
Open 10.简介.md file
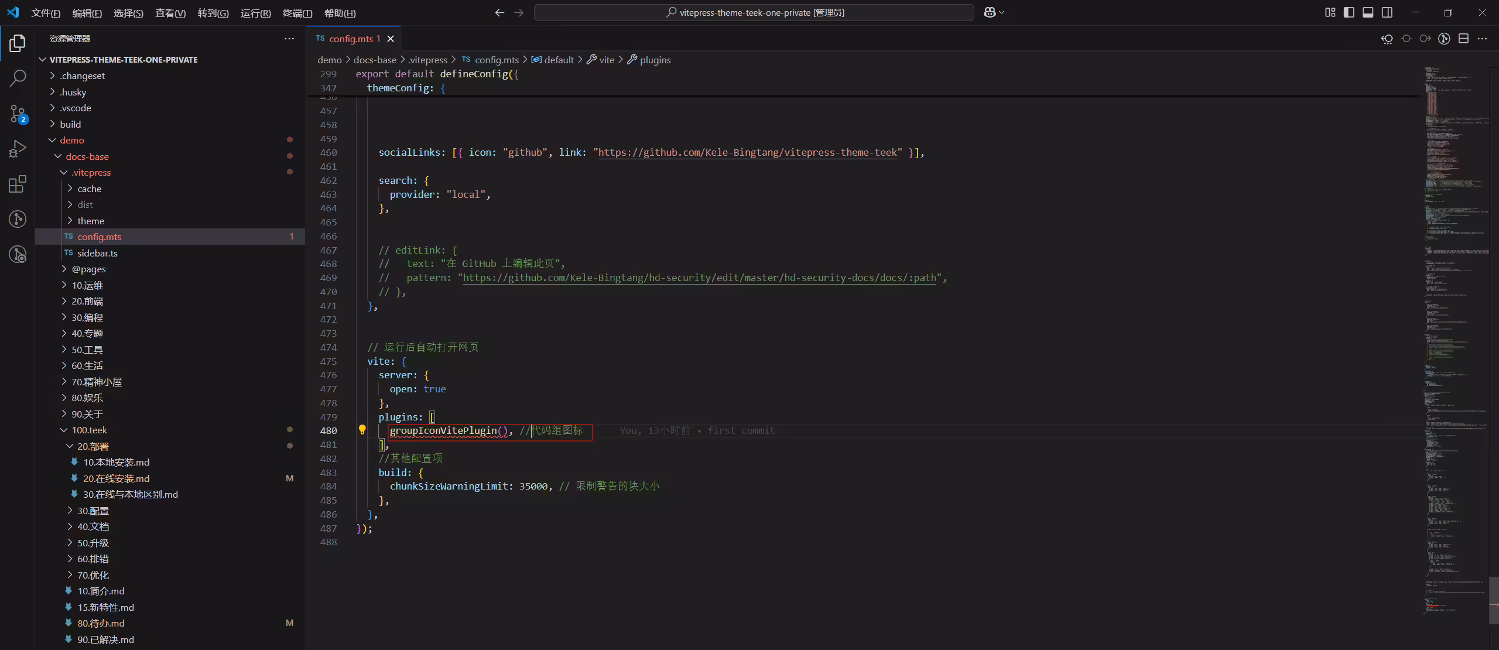point(170,591)
